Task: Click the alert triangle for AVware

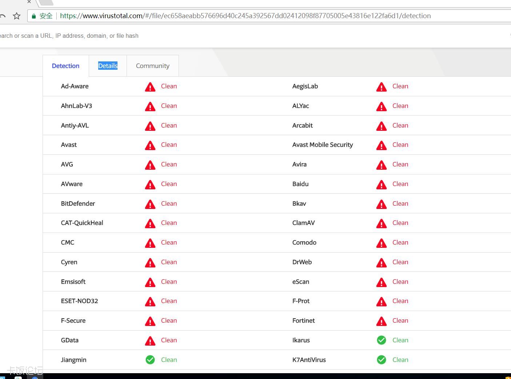Action: pos(150,185)
